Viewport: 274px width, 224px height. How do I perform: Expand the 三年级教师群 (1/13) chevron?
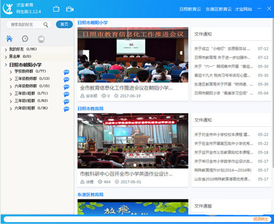click(11, 79)
